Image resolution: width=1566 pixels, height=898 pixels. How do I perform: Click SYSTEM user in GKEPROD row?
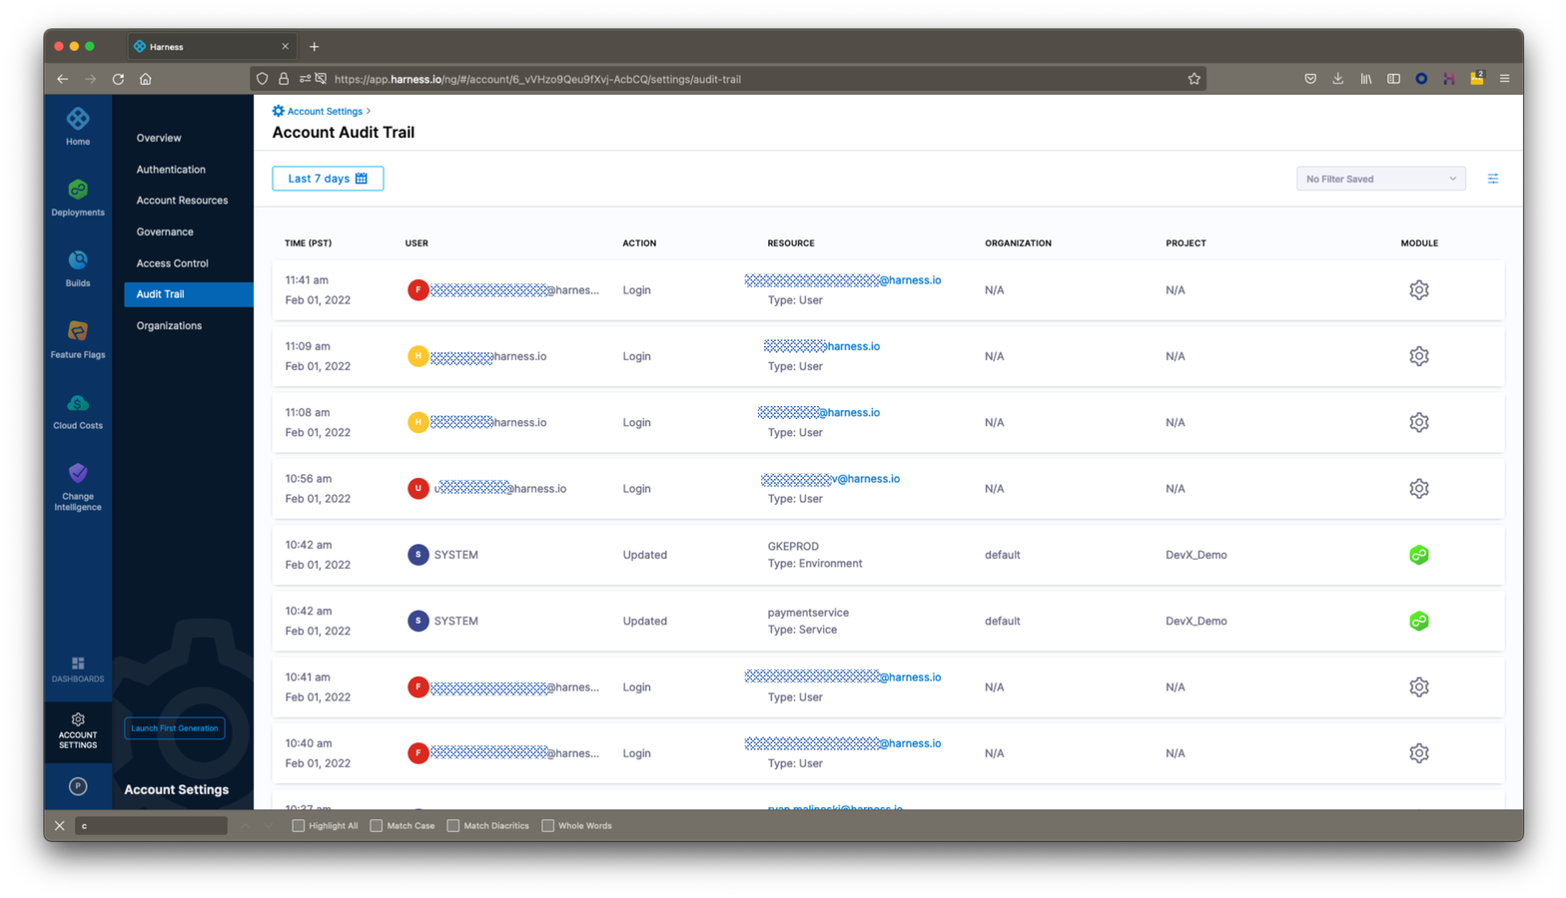[455, 555]
